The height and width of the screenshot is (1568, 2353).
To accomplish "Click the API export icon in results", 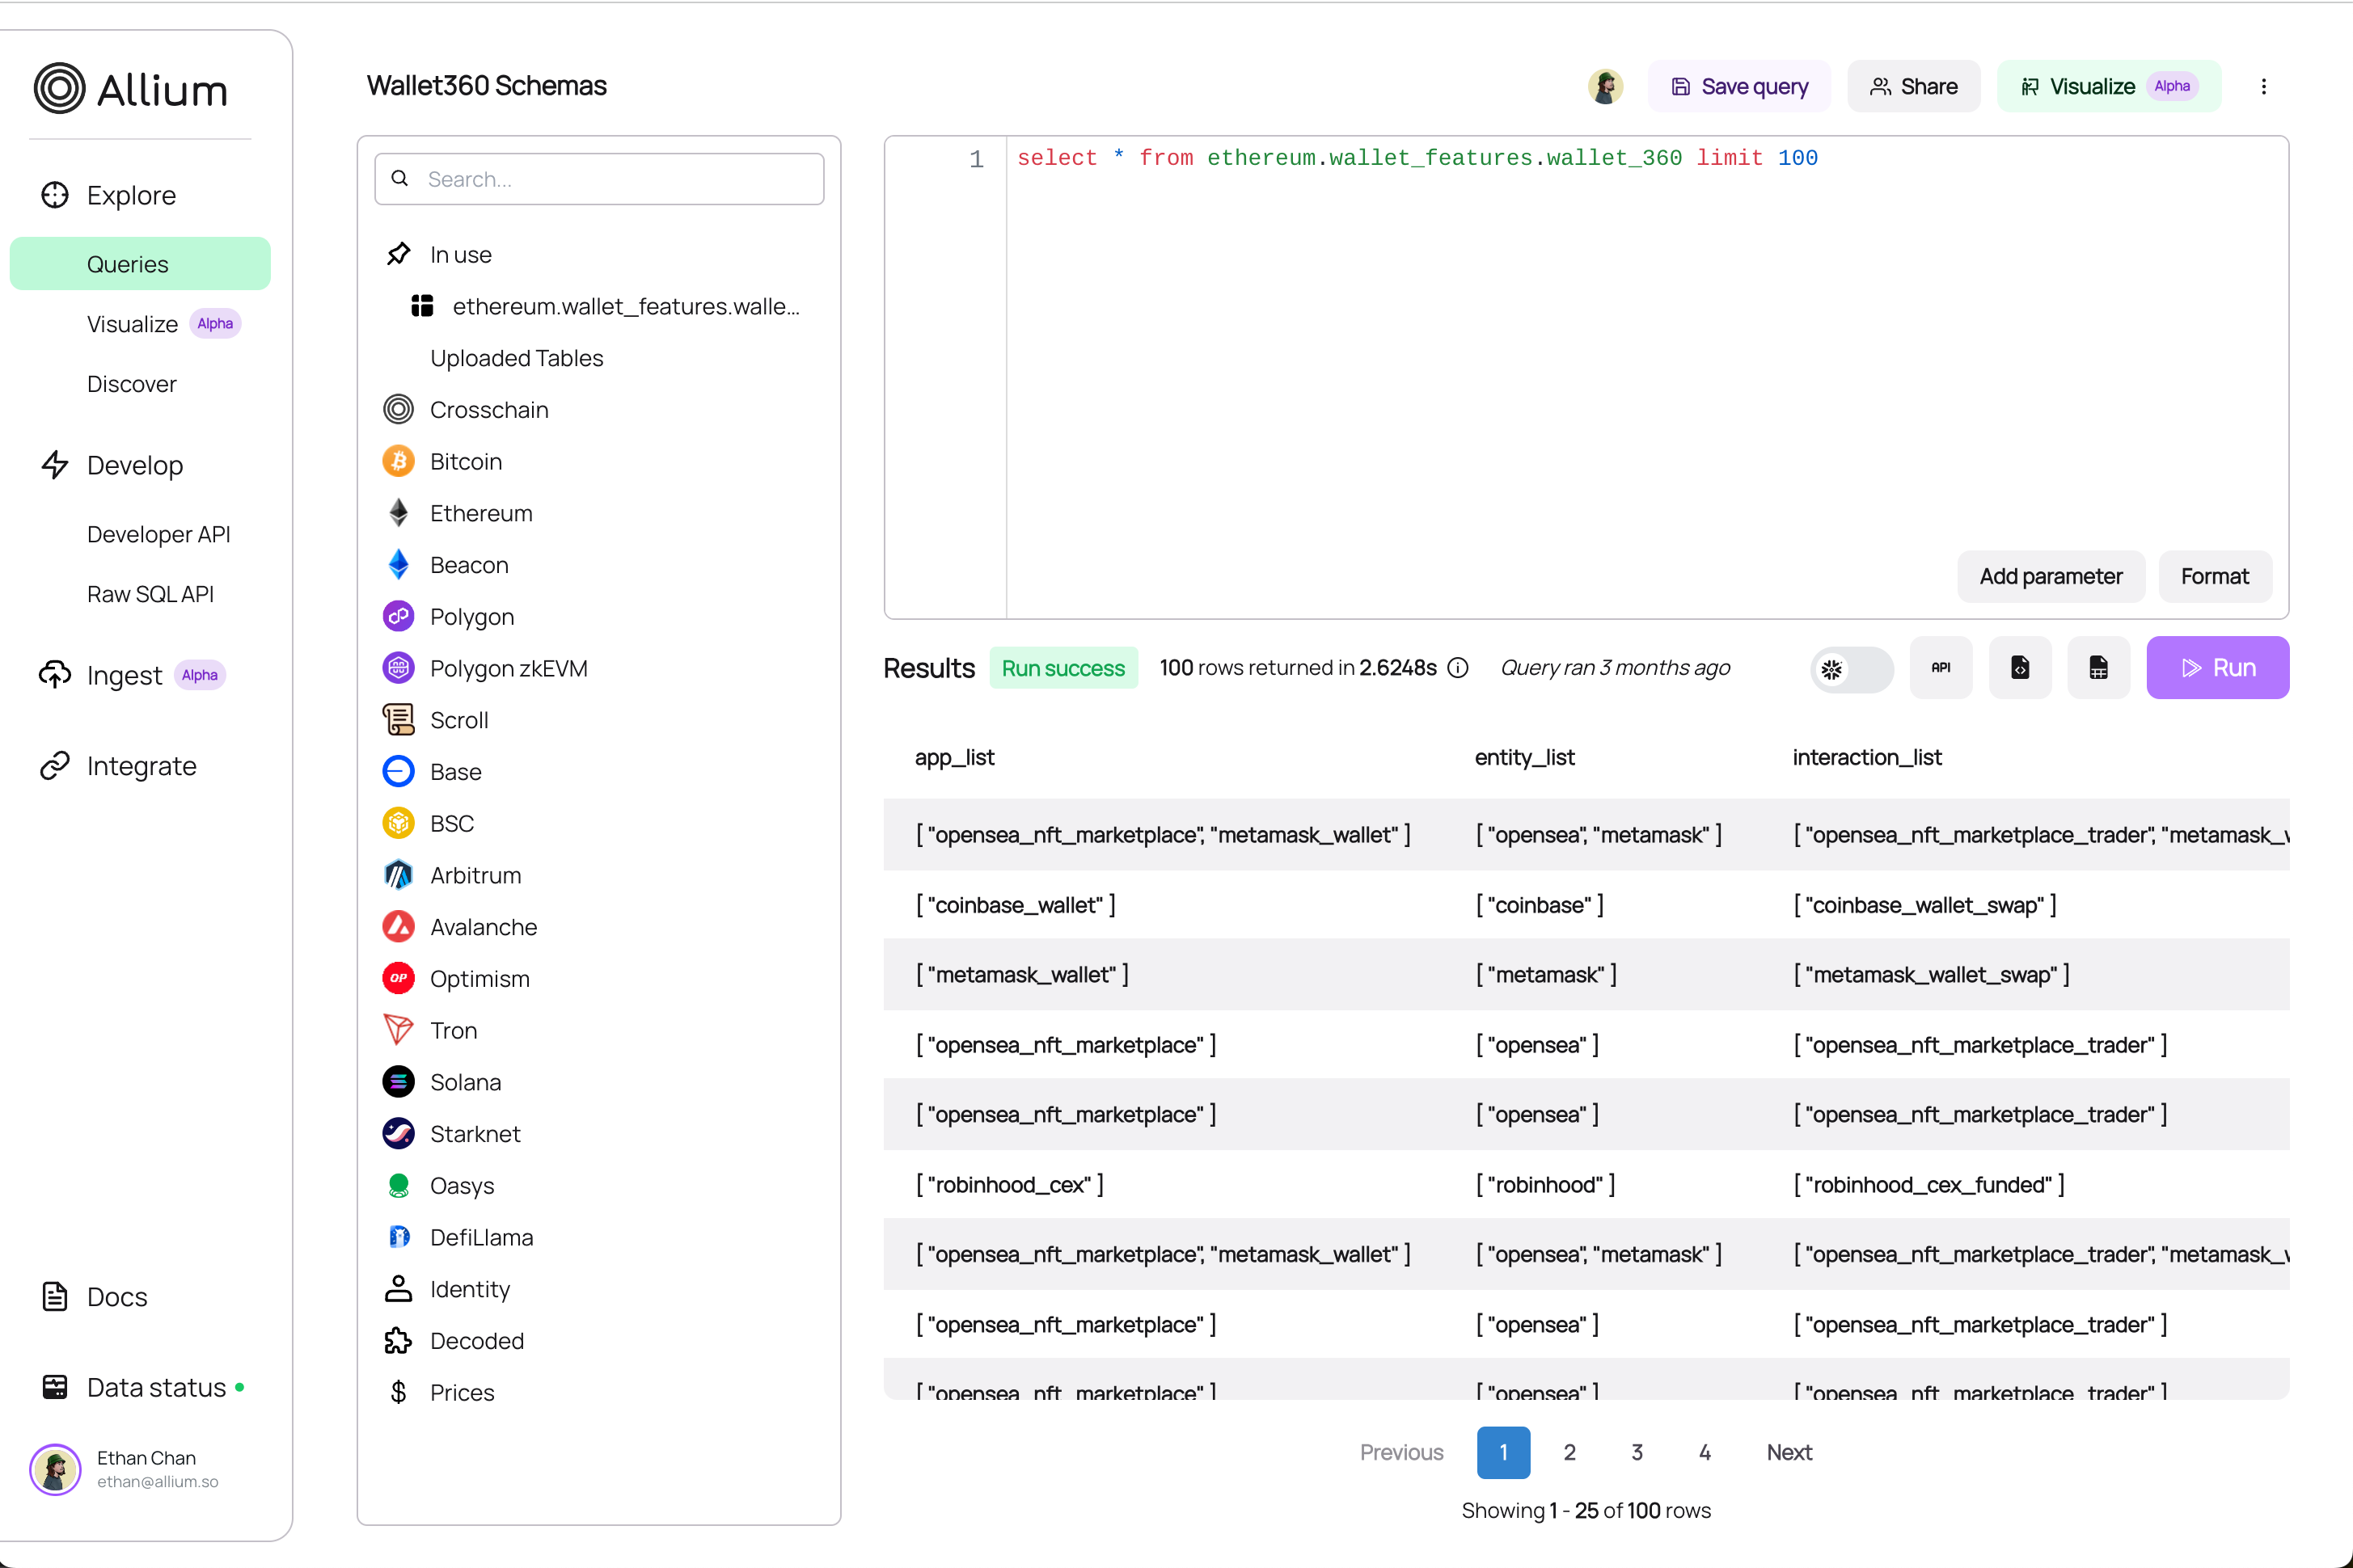I will [1938, 665].
